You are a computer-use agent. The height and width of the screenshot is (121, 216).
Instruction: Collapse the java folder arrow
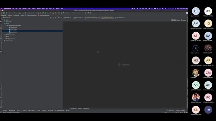click(4, 24)
